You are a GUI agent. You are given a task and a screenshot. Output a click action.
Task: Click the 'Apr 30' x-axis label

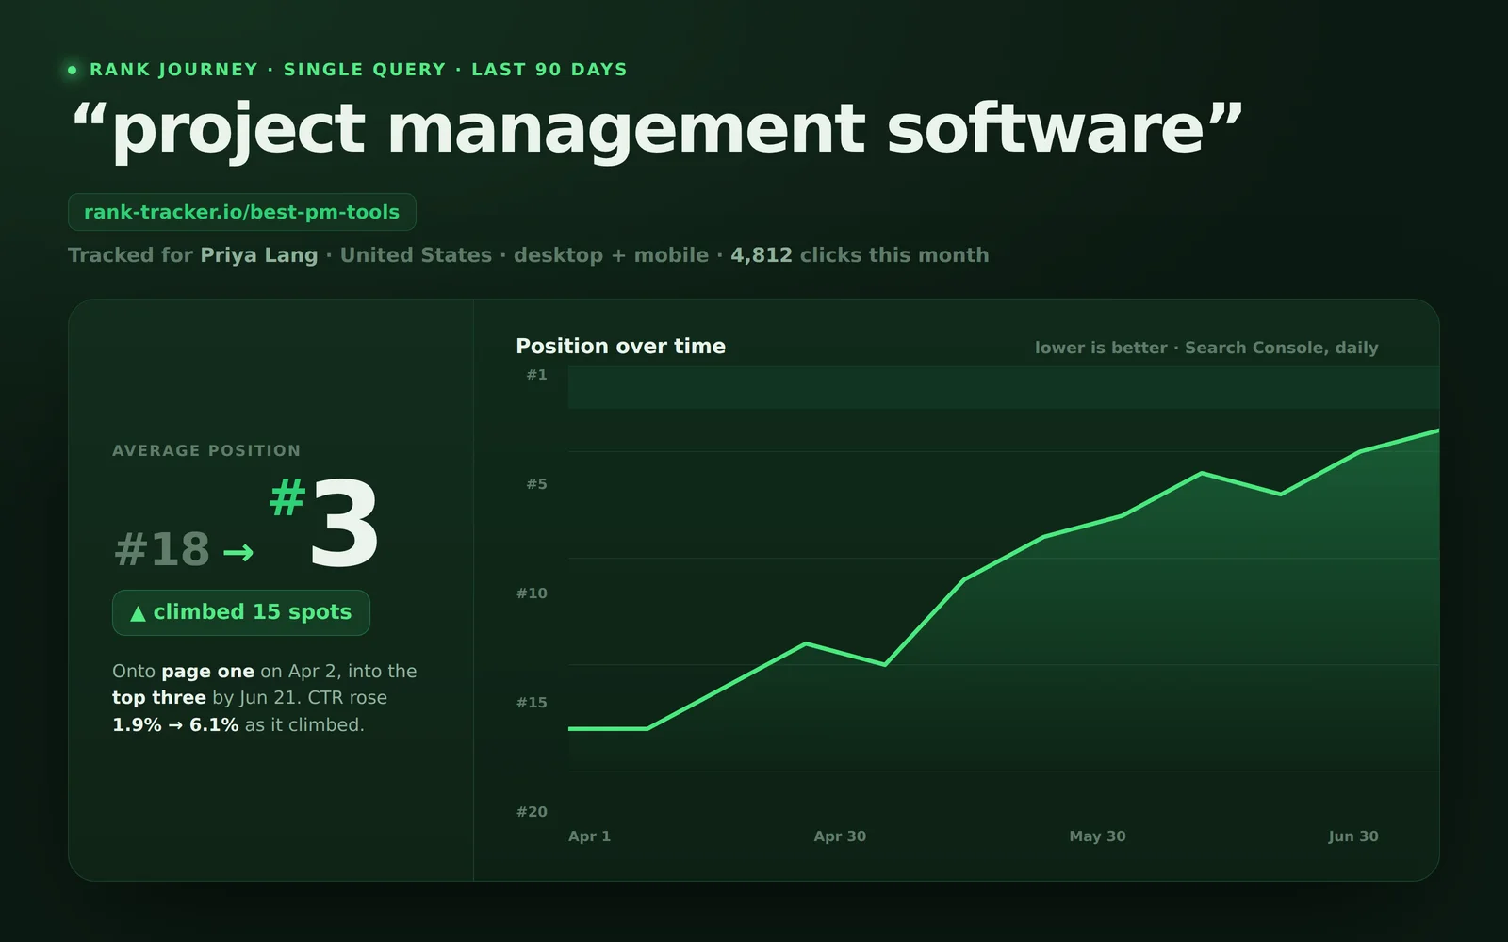pyautogui.click(x=840, y=836)
